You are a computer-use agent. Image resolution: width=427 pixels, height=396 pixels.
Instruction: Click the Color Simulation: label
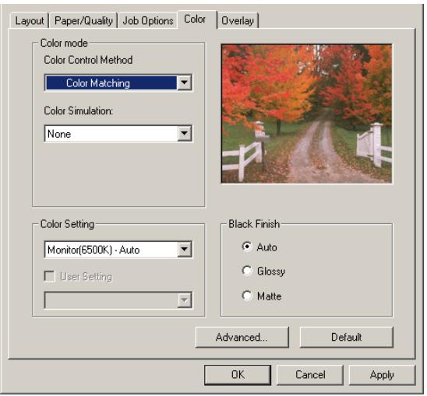(79, 110)
